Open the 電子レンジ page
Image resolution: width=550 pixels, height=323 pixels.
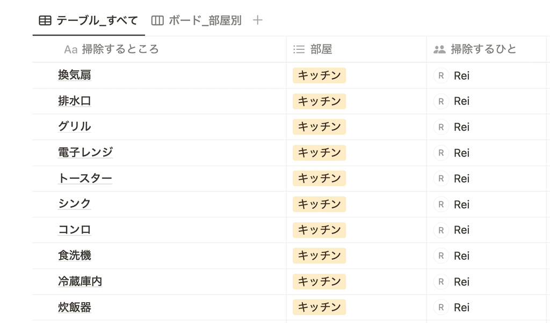[x=85, y=152]
